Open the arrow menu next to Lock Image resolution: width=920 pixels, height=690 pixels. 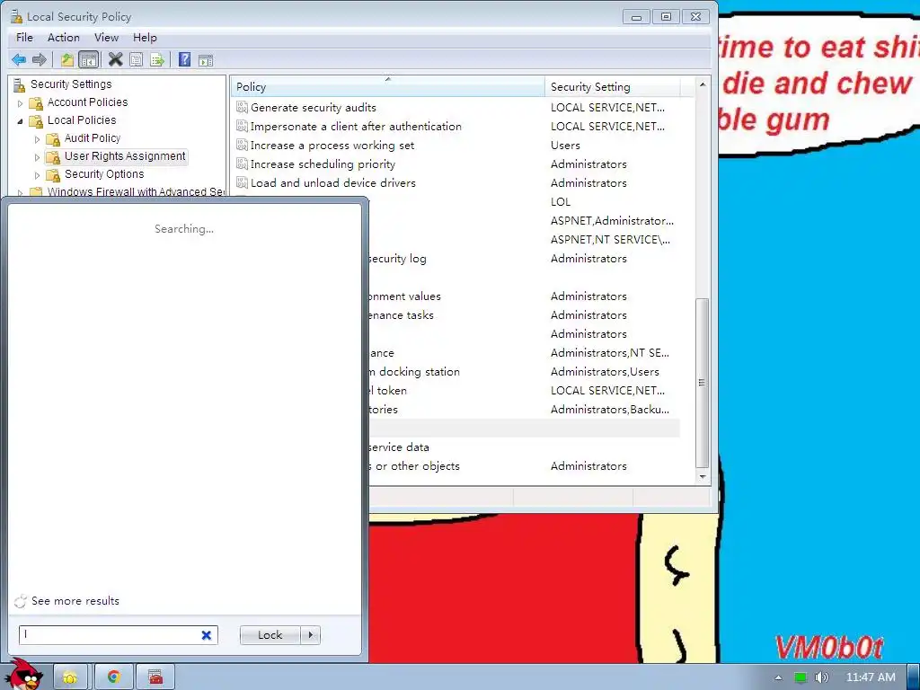[x=310, y=635]
